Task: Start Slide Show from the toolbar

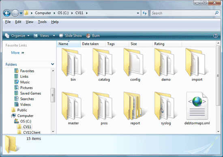Action: coord(71,36)
